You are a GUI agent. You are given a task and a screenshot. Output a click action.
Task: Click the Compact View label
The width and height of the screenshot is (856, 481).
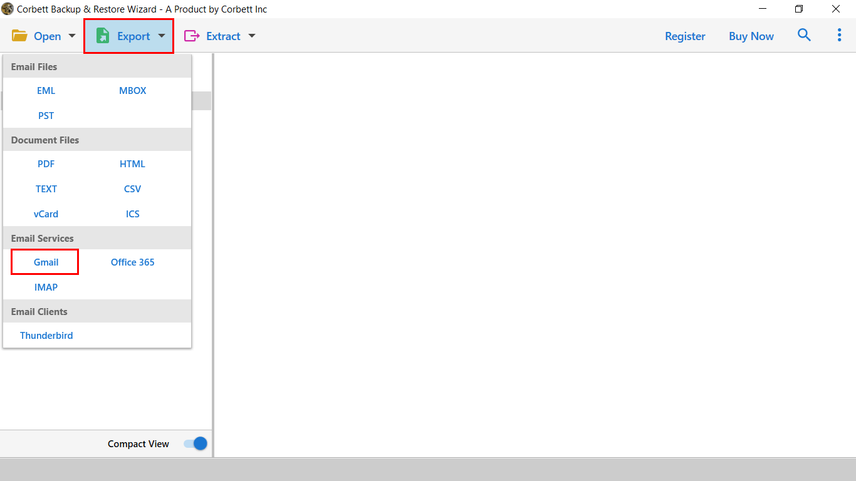point(138,443)
